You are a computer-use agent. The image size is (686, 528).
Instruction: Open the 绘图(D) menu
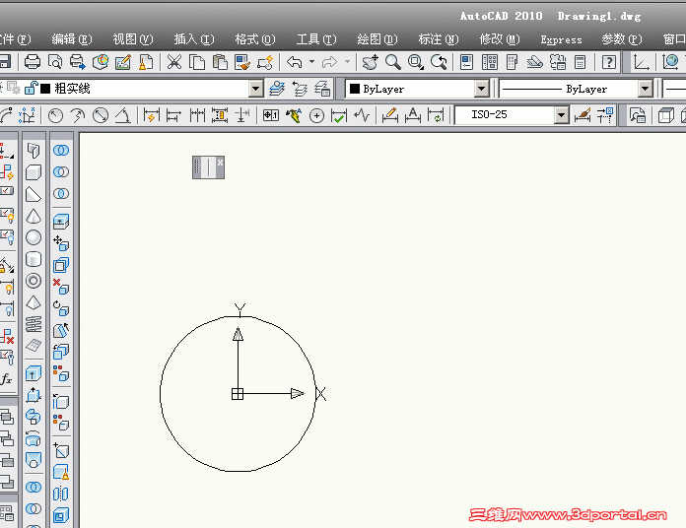pyautogui.click(x=377, y=39)
